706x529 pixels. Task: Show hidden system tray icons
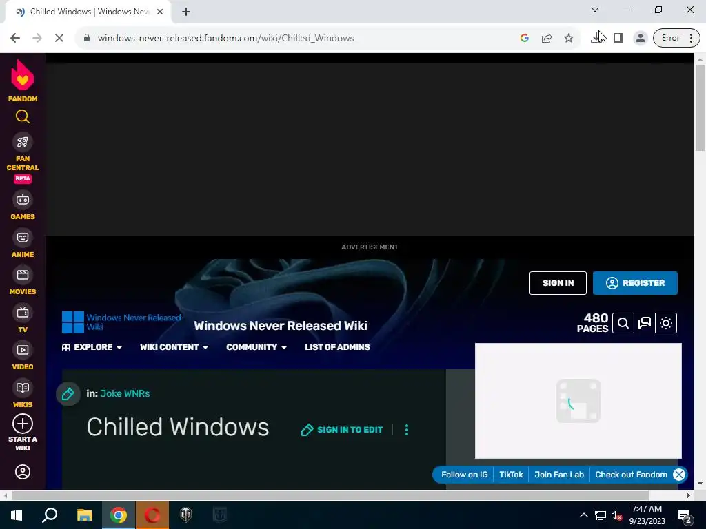pos(583,515)
